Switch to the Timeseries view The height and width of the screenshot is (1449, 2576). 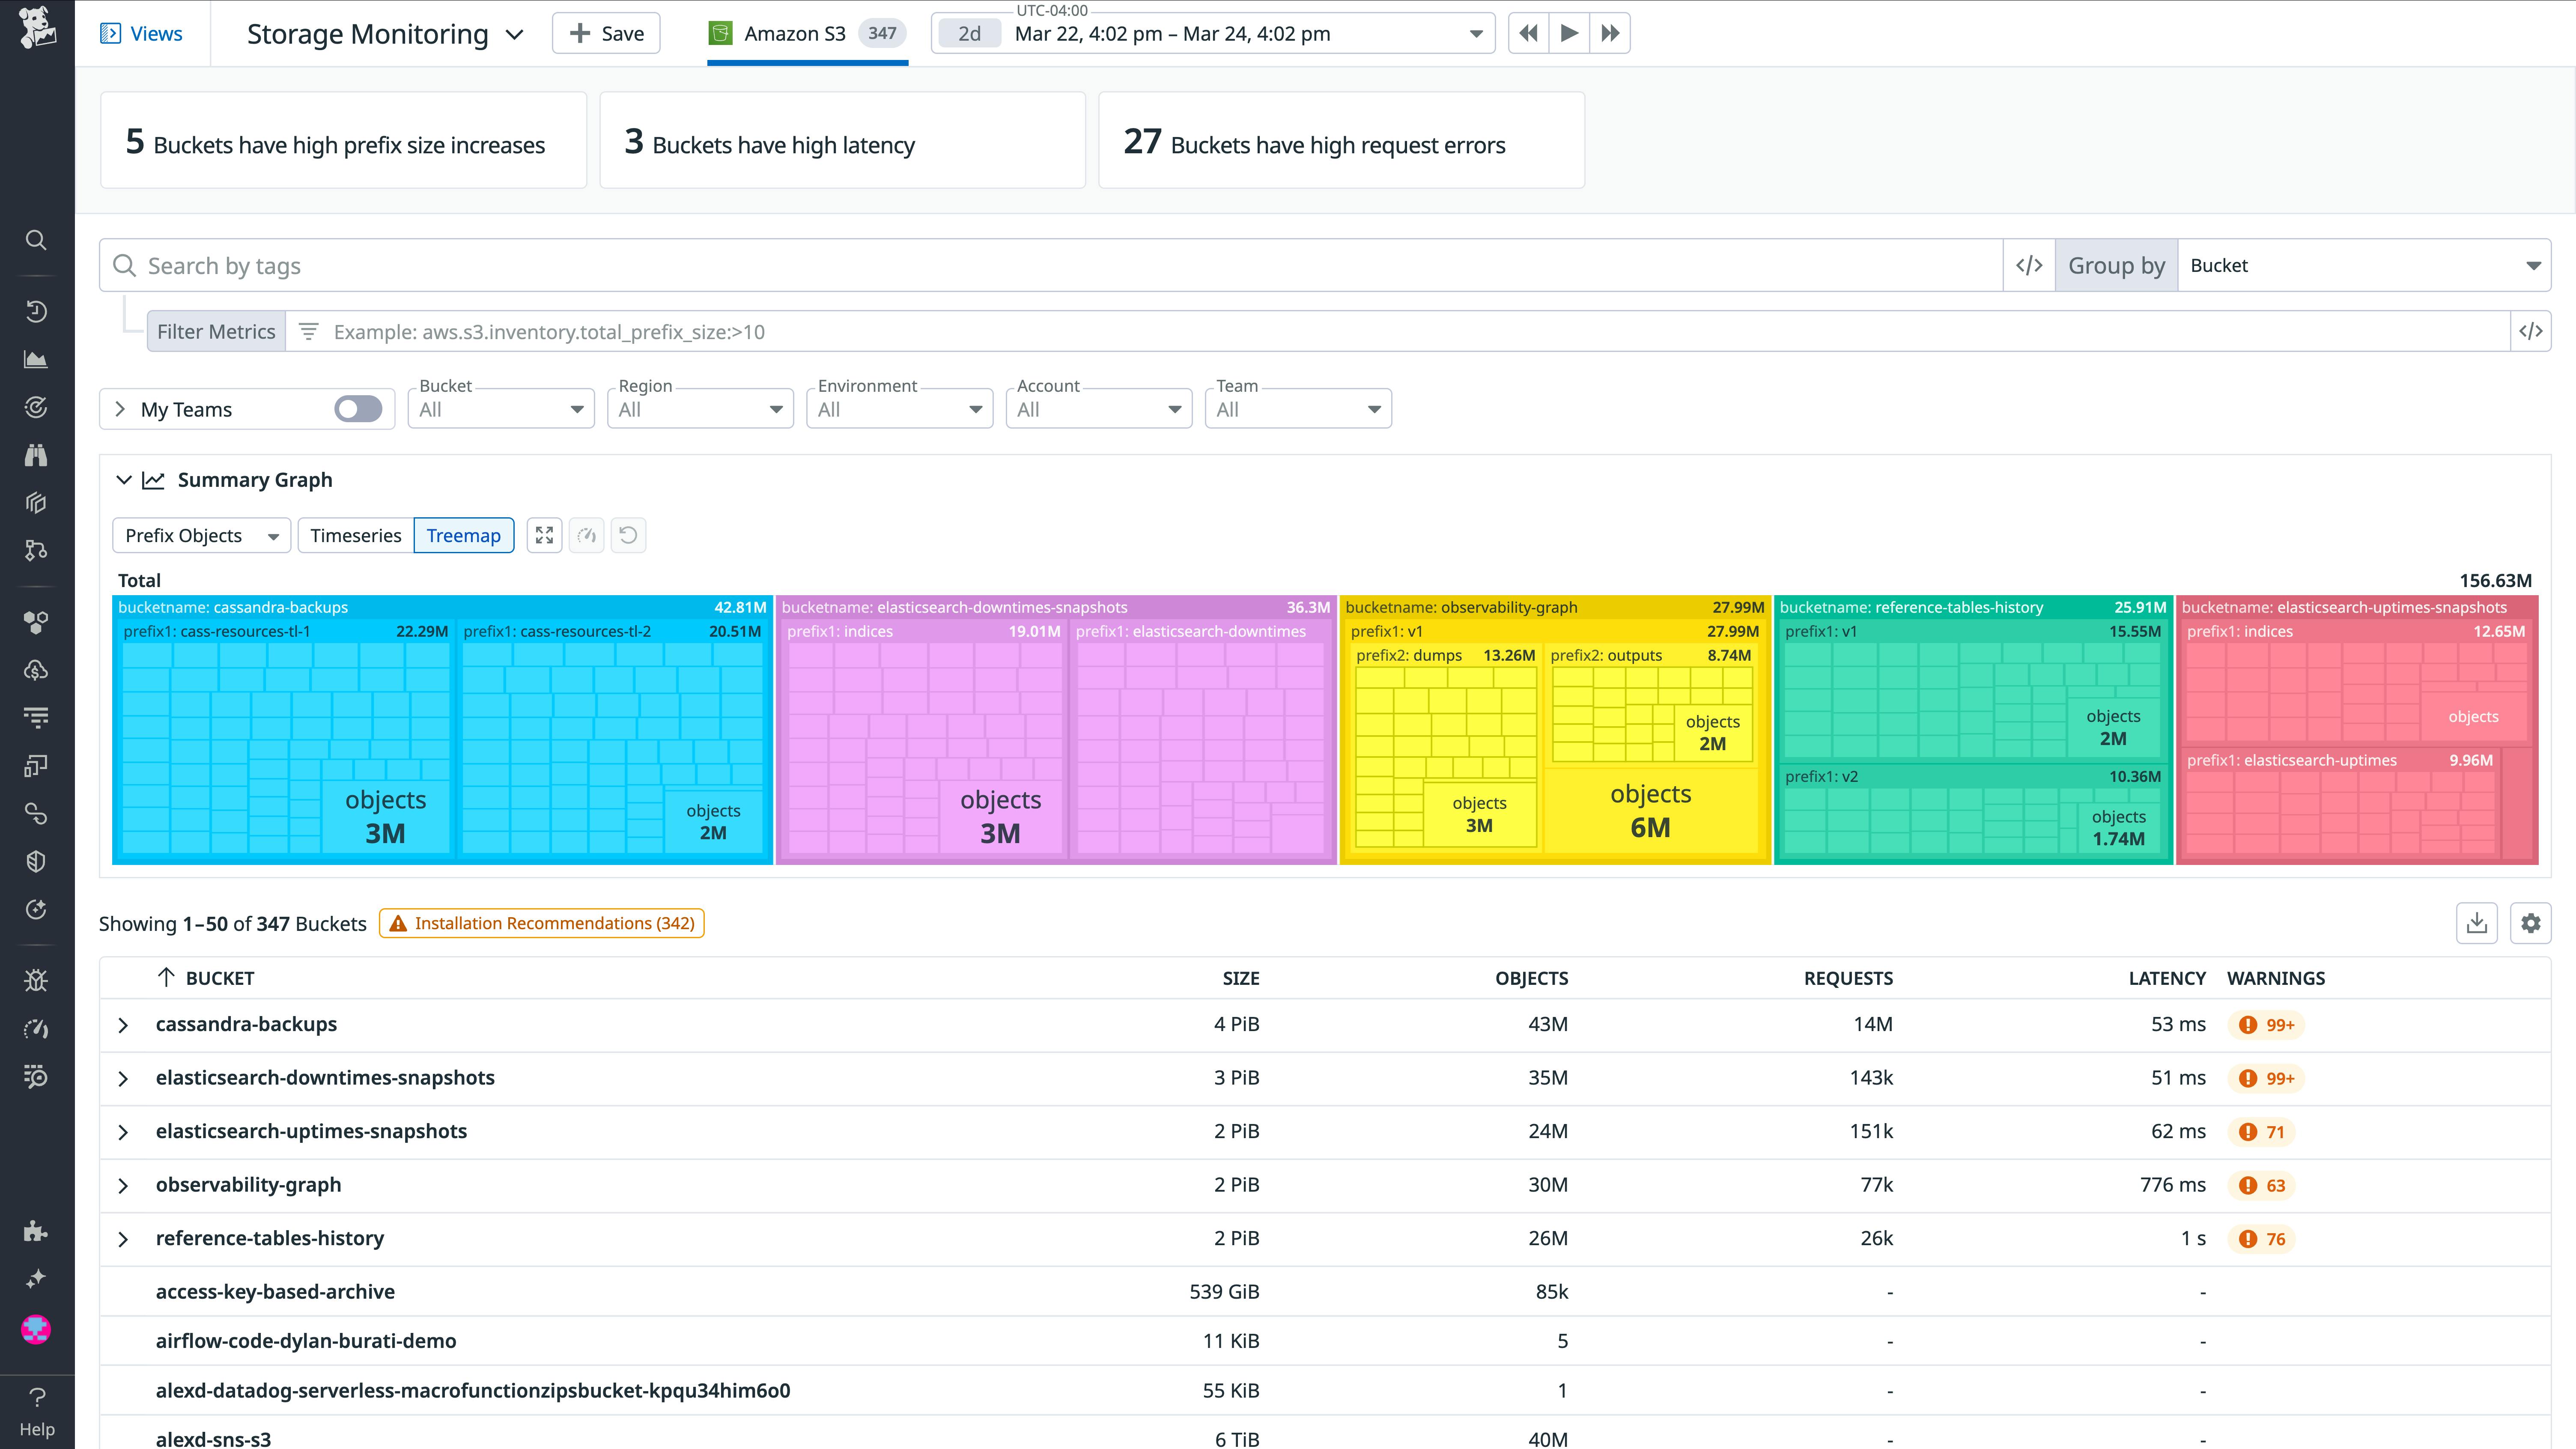pyautogui.click(x=355, y=535)
